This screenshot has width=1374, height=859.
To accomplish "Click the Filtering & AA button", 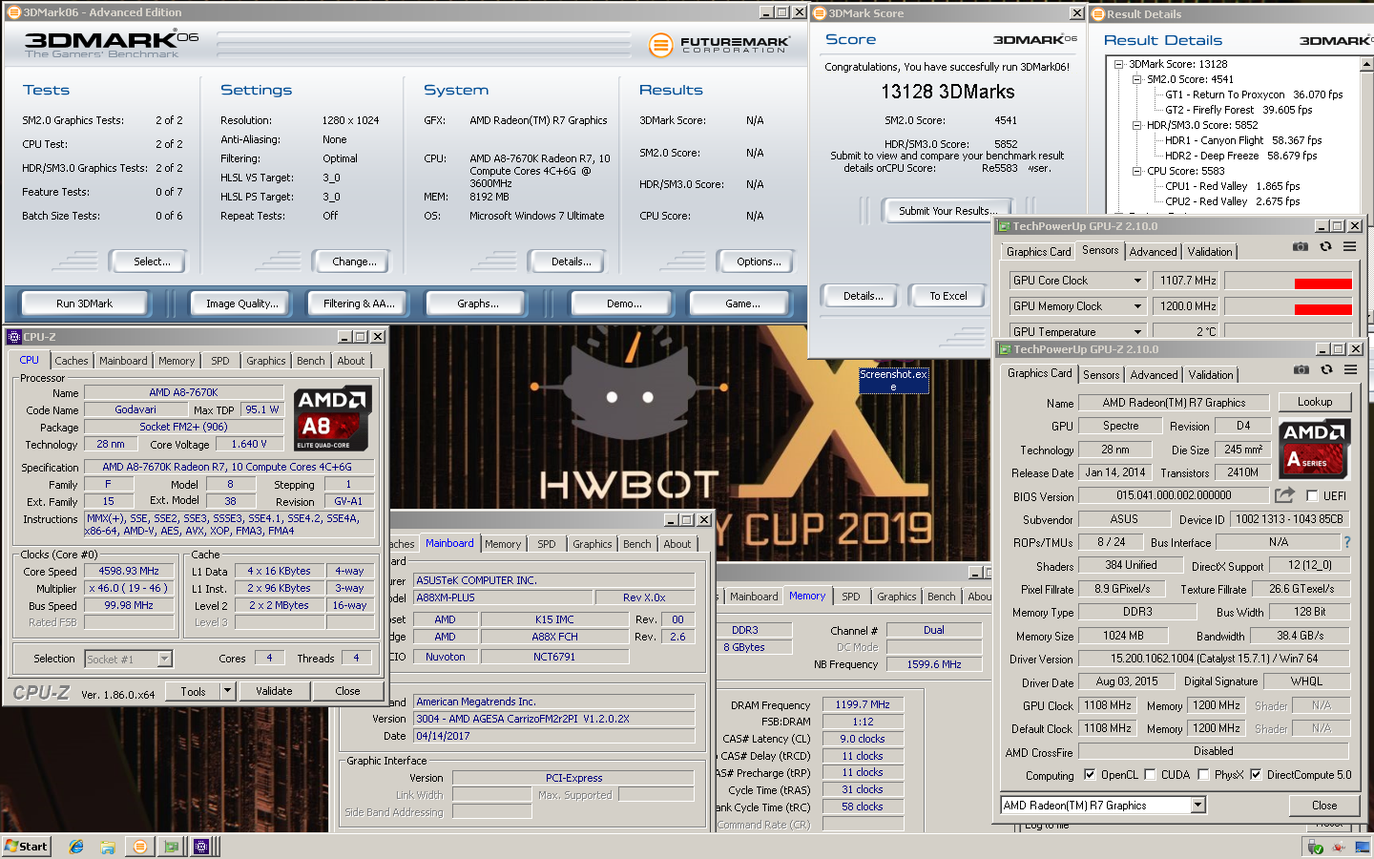I will click(359, 304).
